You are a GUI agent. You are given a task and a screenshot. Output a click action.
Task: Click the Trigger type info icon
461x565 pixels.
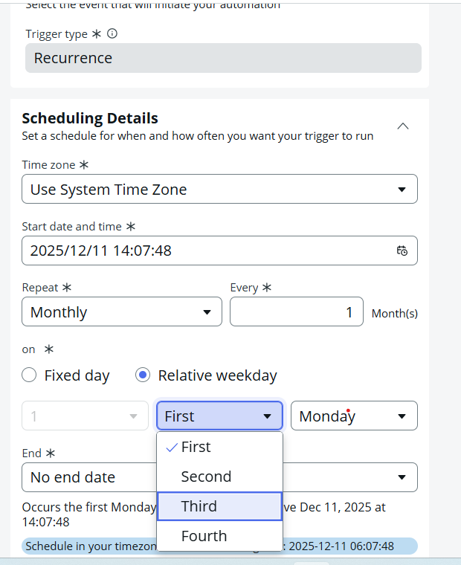click(x=112, y=34)
